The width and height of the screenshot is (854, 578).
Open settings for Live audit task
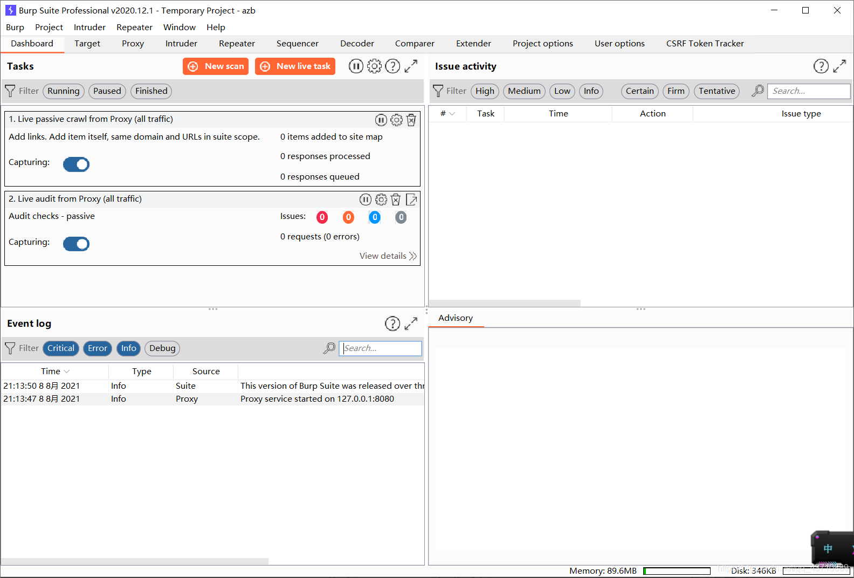coord(381,199)
